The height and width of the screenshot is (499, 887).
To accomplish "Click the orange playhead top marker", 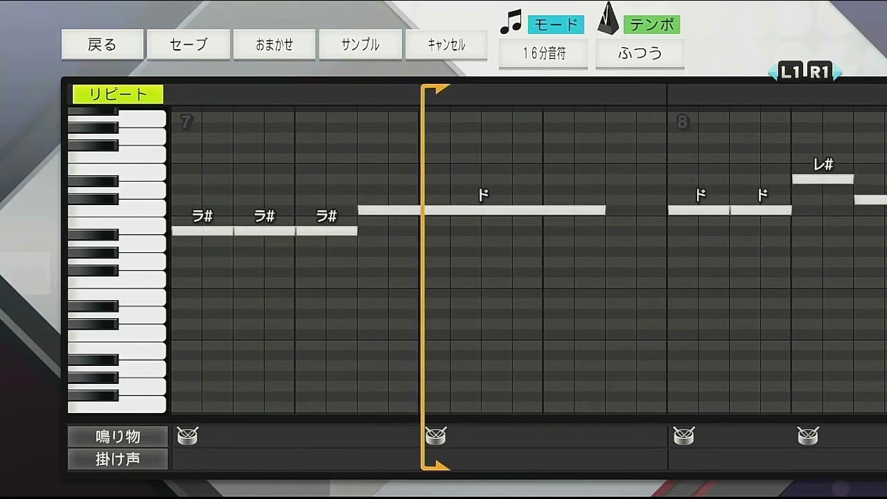I will (434, 89).
